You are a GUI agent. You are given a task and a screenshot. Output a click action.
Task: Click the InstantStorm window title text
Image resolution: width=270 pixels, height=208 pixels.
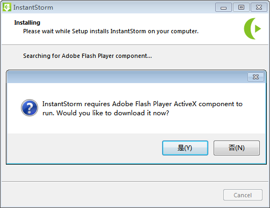coord(33,8)
